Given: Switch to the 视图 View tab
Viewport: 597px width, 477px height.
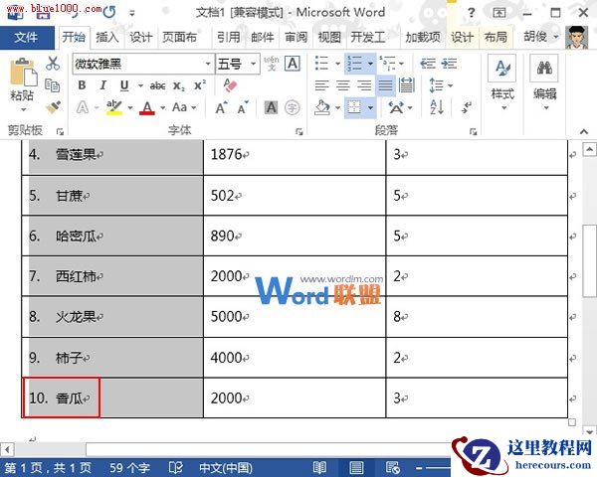Looking at the screenshot, I should click(x=329, y=38).
